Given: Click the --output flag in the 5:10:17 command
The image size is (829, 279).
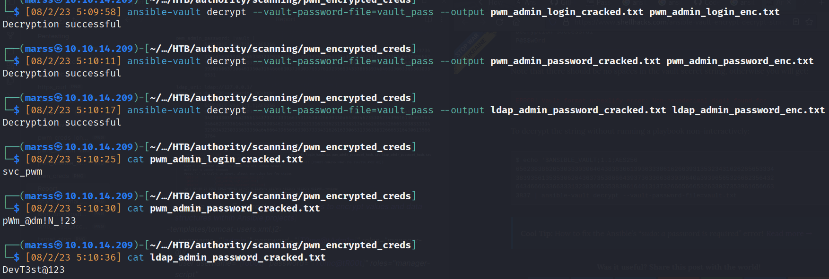Looking at the screenshot, I should [462, 110].
